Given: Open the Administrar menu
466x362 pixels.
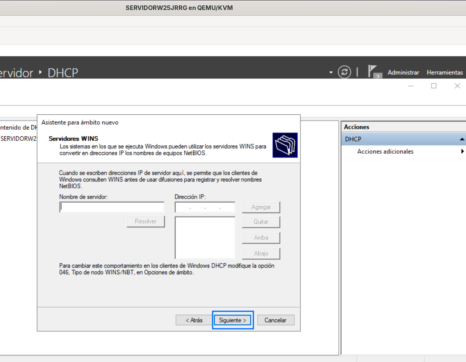Looking at the screenshot, I should pos(403,72).
